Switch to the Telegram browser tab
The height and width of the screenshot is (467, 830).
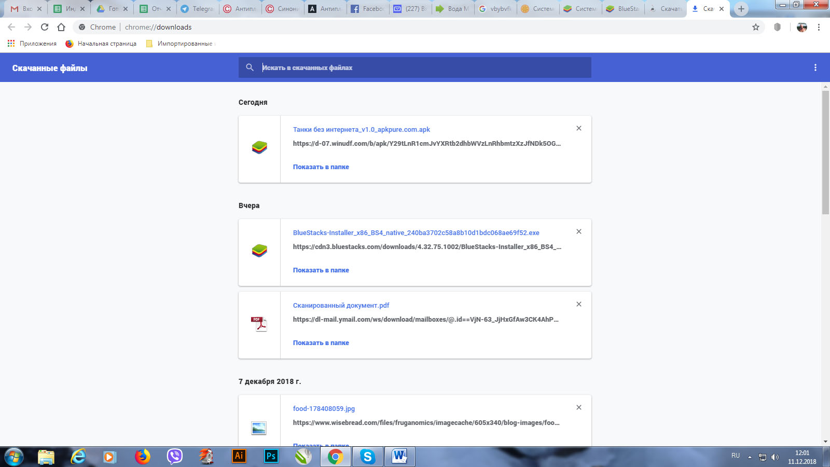point(197,9)
